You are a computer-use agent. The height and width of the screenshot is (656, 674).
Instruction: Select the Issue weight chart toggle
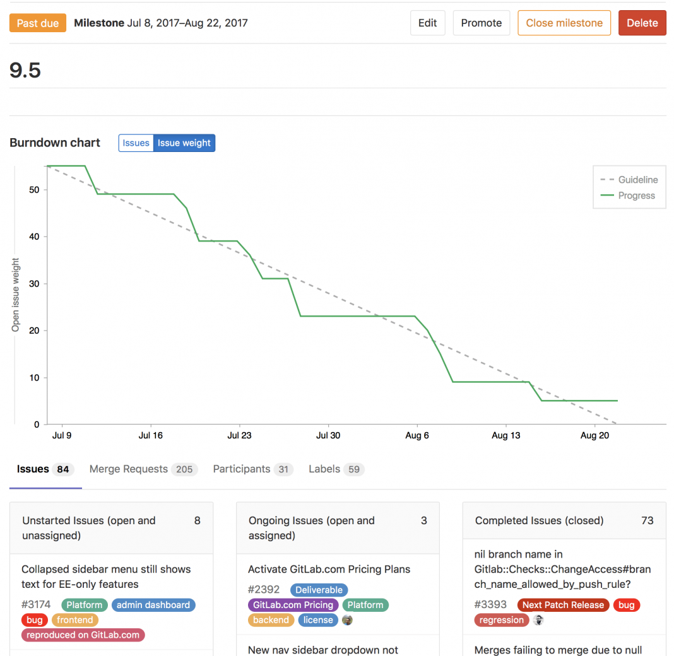pos(184,143)
